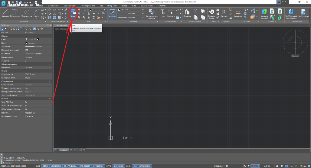Image resolution: width=311 pixels, height=168 pixels.
Task: Select the Отрезок line tool
Action: [5, 13]
